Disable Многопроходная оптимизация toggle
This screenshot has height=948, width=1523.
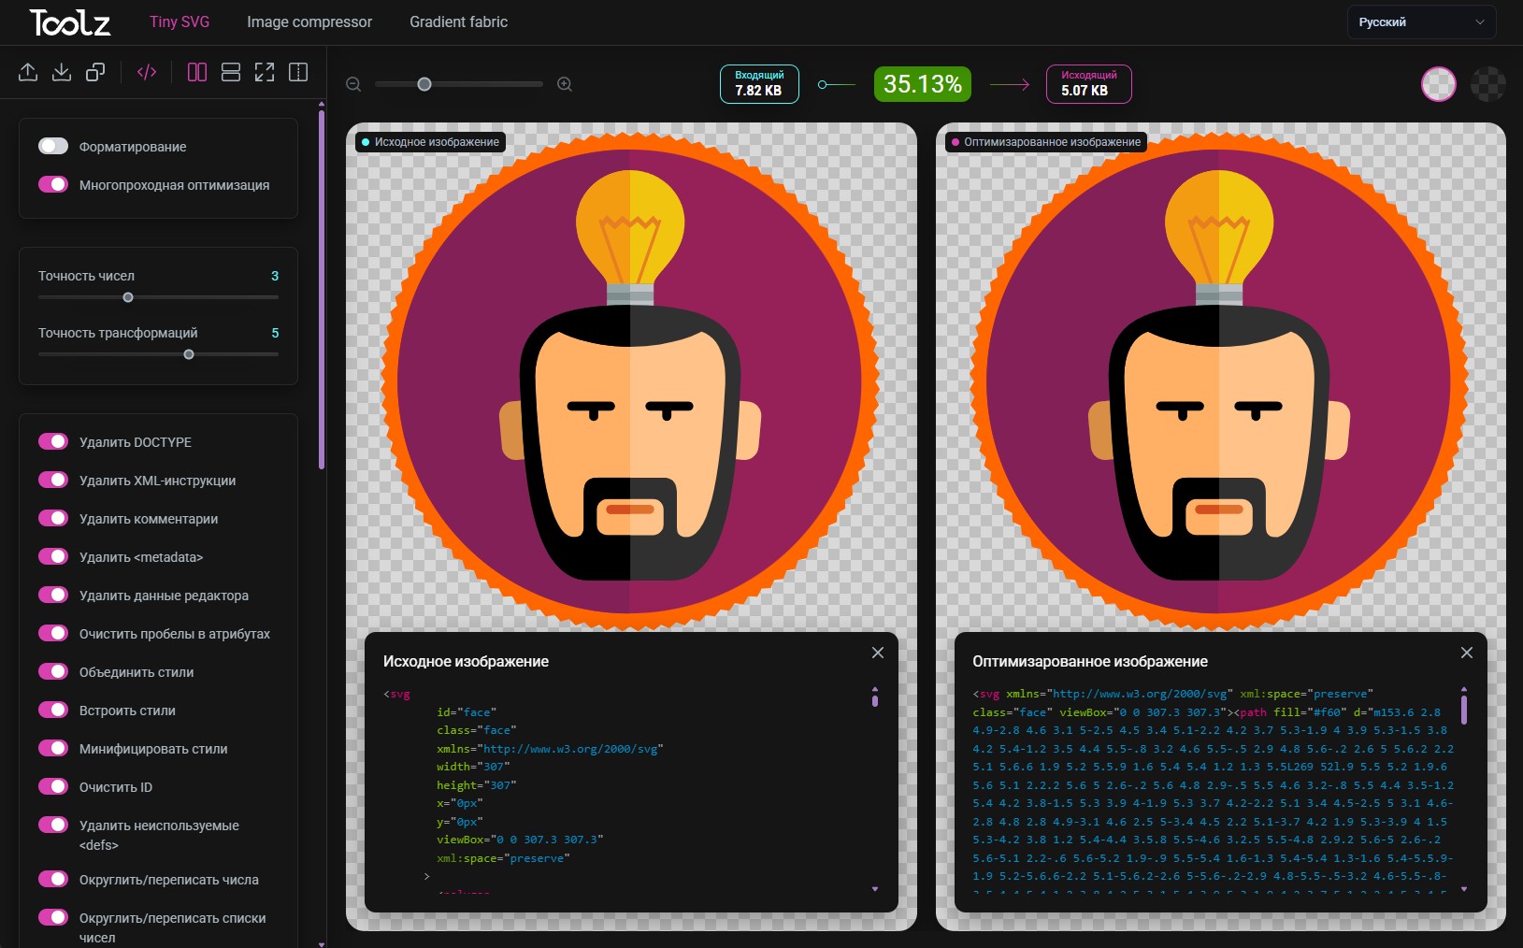click(53, 184)
